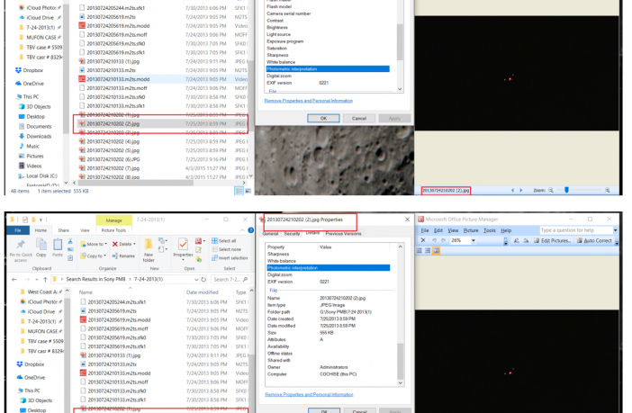Screen dimensions: 632x413
Task: Click Select none in the ribbon
Action: pos(226,249)
